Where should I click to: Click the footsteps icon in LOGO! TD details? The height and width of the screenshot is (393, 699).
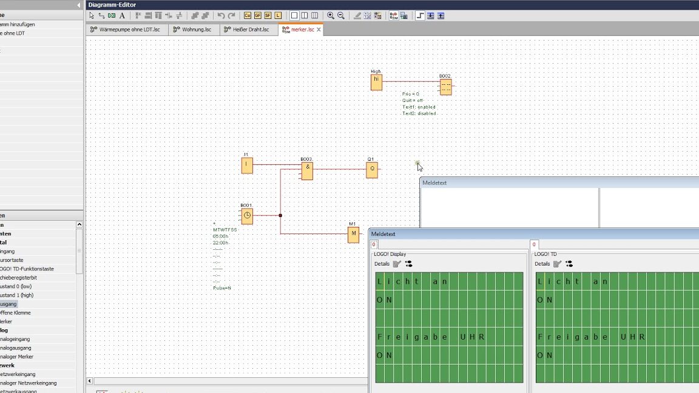(x=569, y=264)
